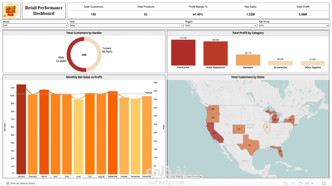
Task: Enter full screen with the bottom-right icon
Action: (323, 183)
